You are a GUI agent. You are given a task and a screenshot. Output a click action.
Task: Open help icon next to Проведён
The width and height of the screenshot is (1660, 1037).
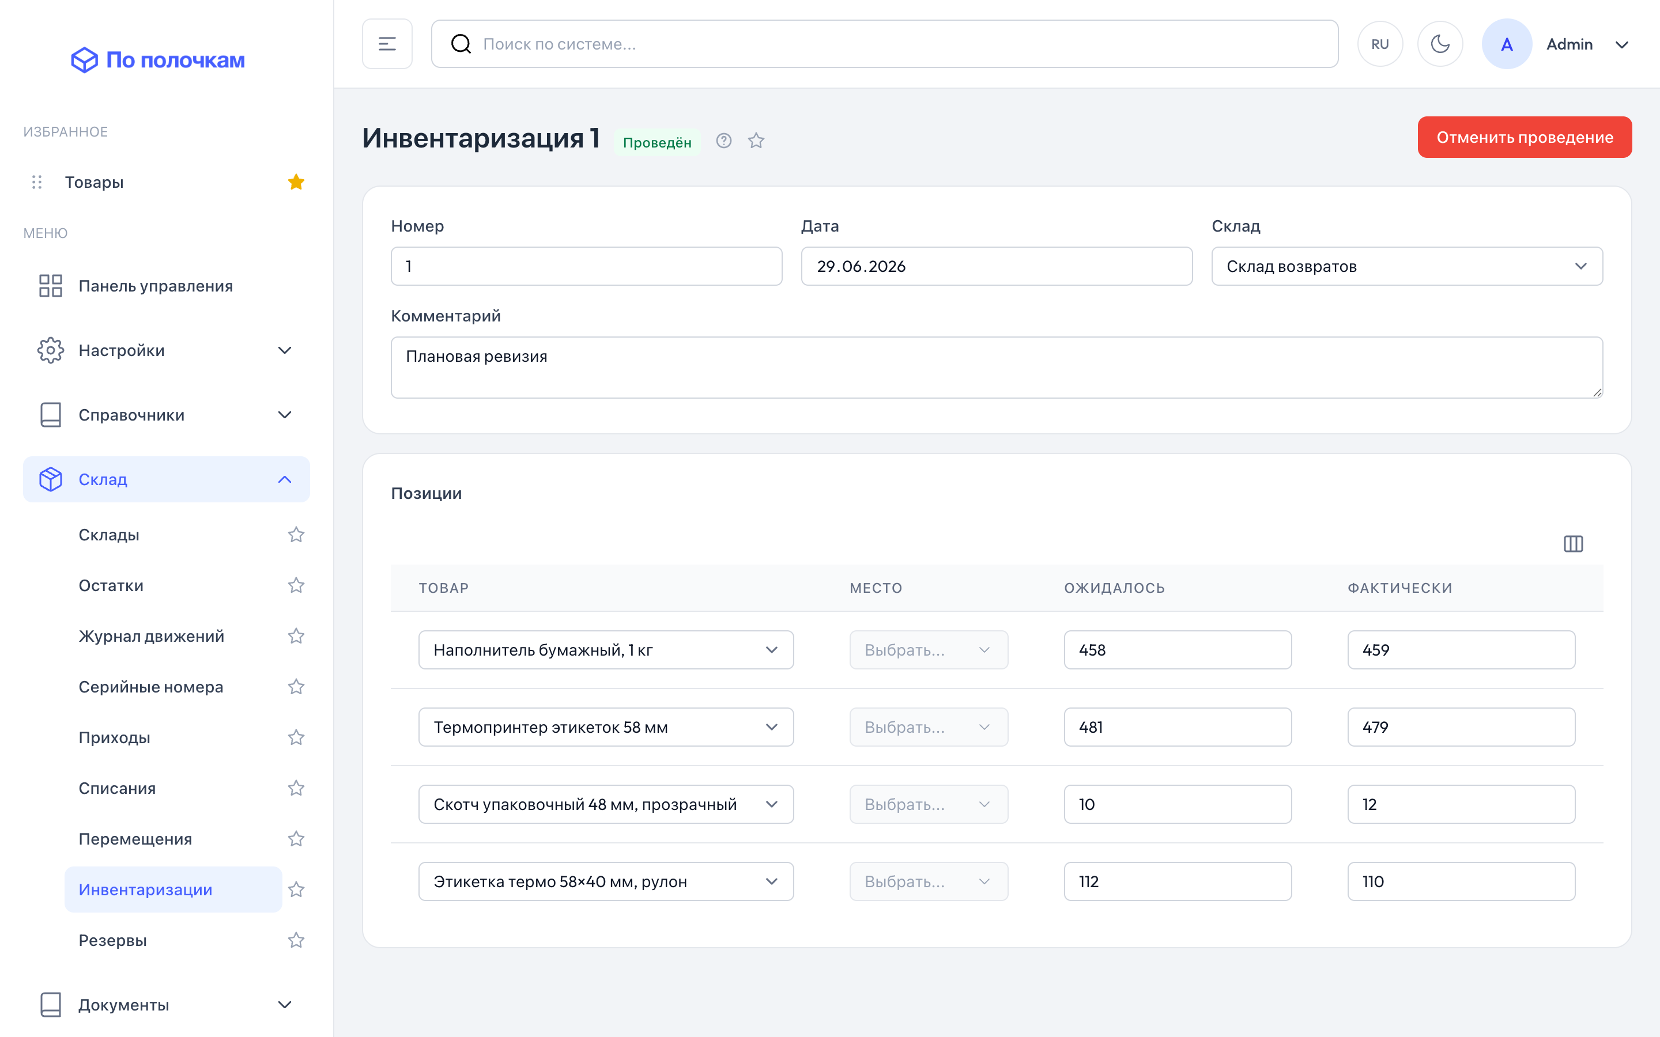pyautogui.click(x=724, y=141)
